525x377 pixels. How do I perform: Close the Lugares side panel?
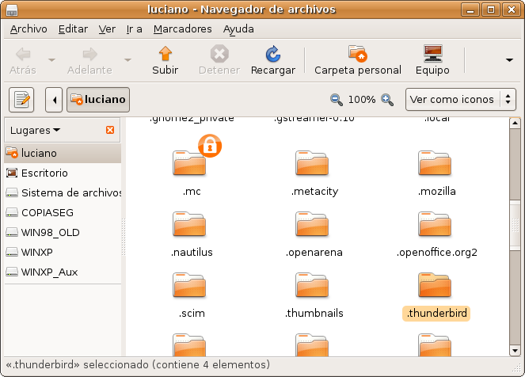click(x=110, y=130)
